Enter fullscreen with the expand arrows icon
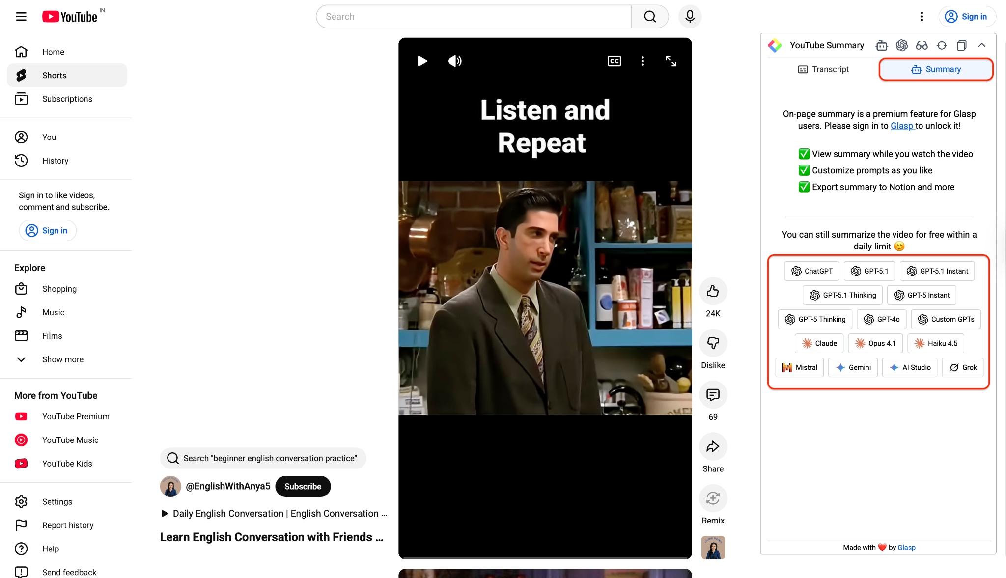This screenshot has width=1006, height=578. (671, 61)
